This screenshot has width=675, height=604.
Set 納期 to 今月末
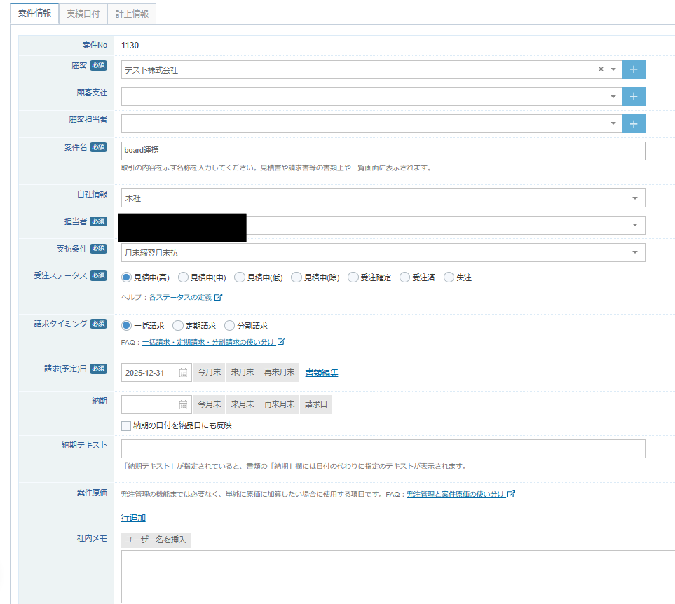coord(209,404)
